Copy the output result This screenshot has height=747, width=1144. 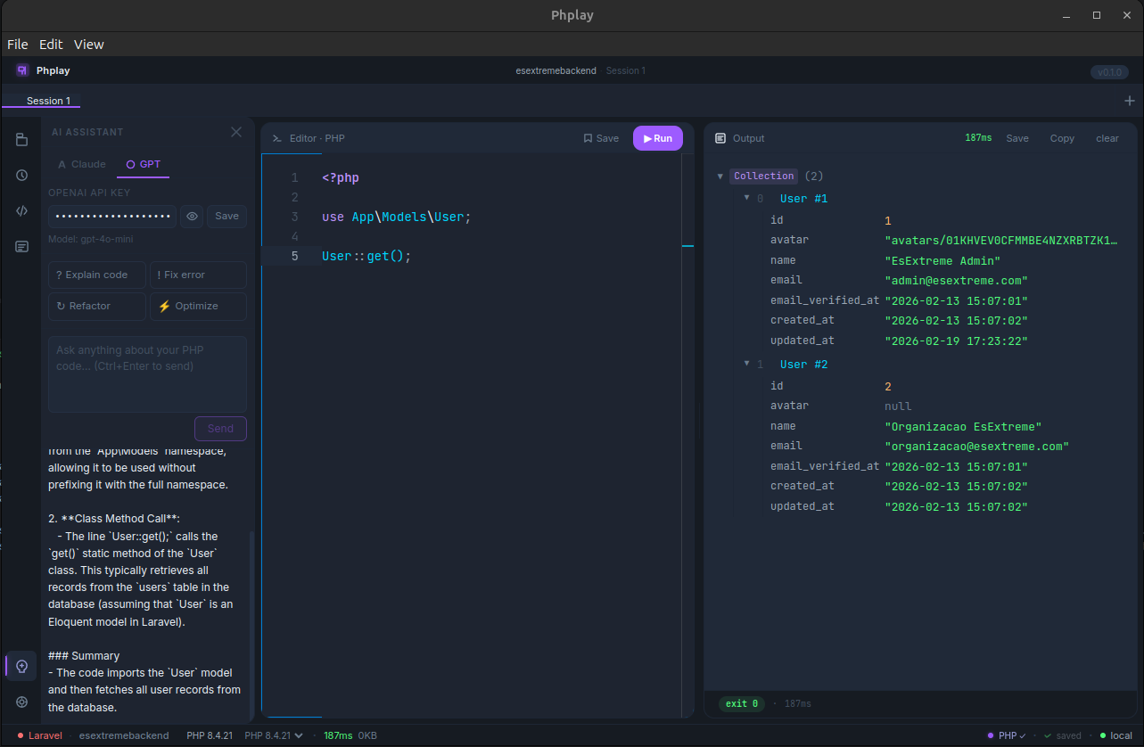pos(1062,138)
